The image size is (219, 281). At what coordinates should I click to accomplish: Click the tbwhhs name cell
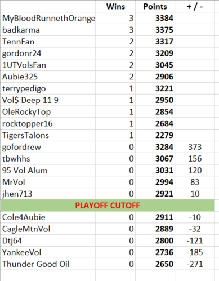(x=48, y=159)
